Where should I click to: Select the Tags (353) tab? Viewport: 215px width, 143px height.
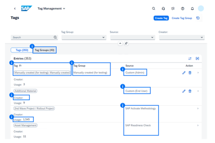coord(21,50)
